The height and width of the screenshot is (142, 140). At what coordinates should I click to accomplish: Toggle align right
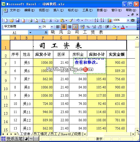pos(69,27)
